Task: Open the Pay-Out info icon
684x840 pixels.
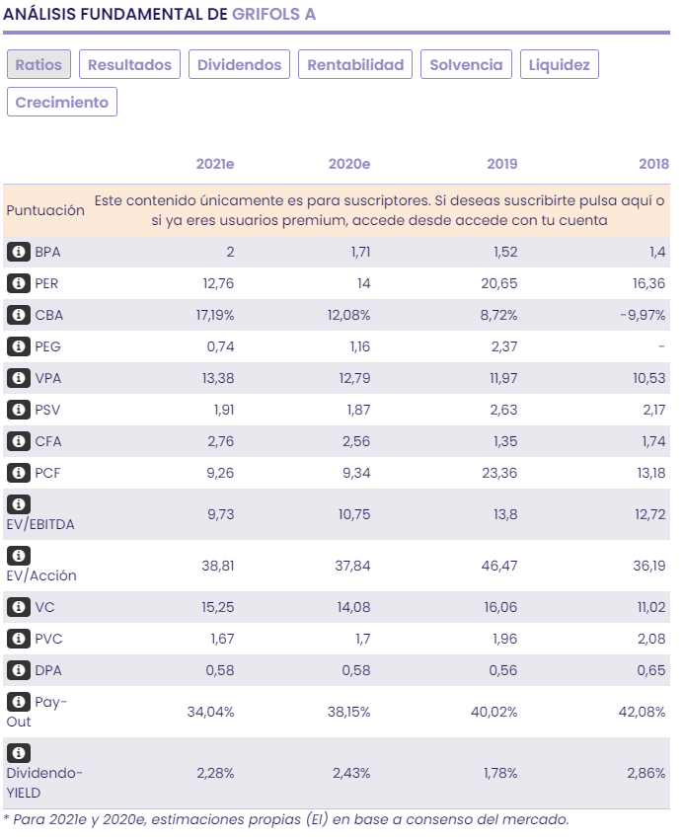Action: 18,702
